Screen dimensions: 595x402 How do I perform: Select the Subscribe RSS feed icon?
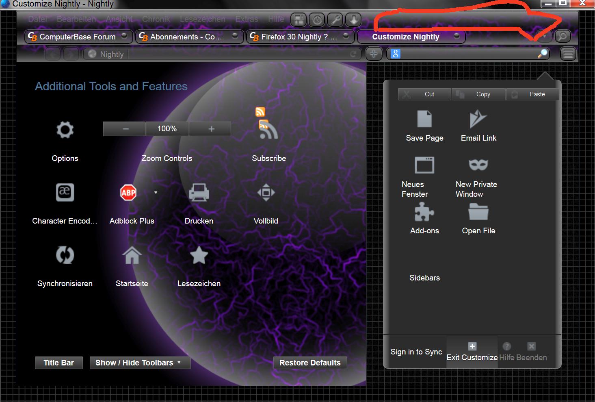[x=268, y=130]
